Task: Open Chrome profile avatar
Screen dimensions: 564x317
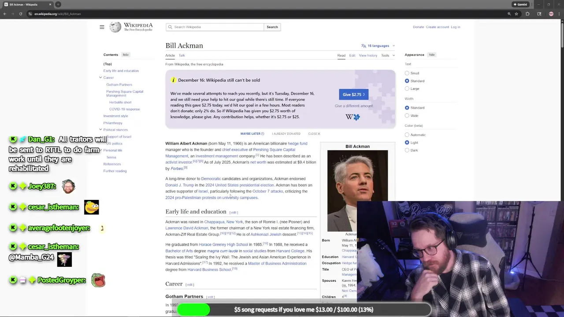Action: pyautogui.click(x=551, y=14)
